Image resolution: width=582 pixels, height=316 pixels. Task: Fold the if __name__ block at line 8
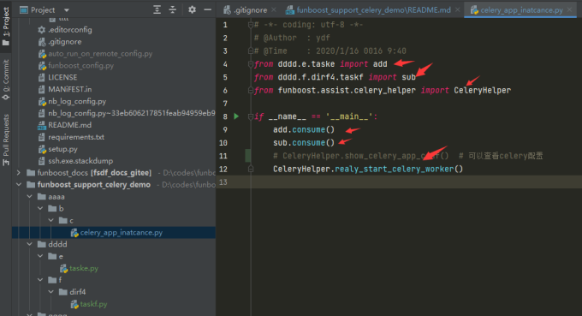[x=251, y=116]
